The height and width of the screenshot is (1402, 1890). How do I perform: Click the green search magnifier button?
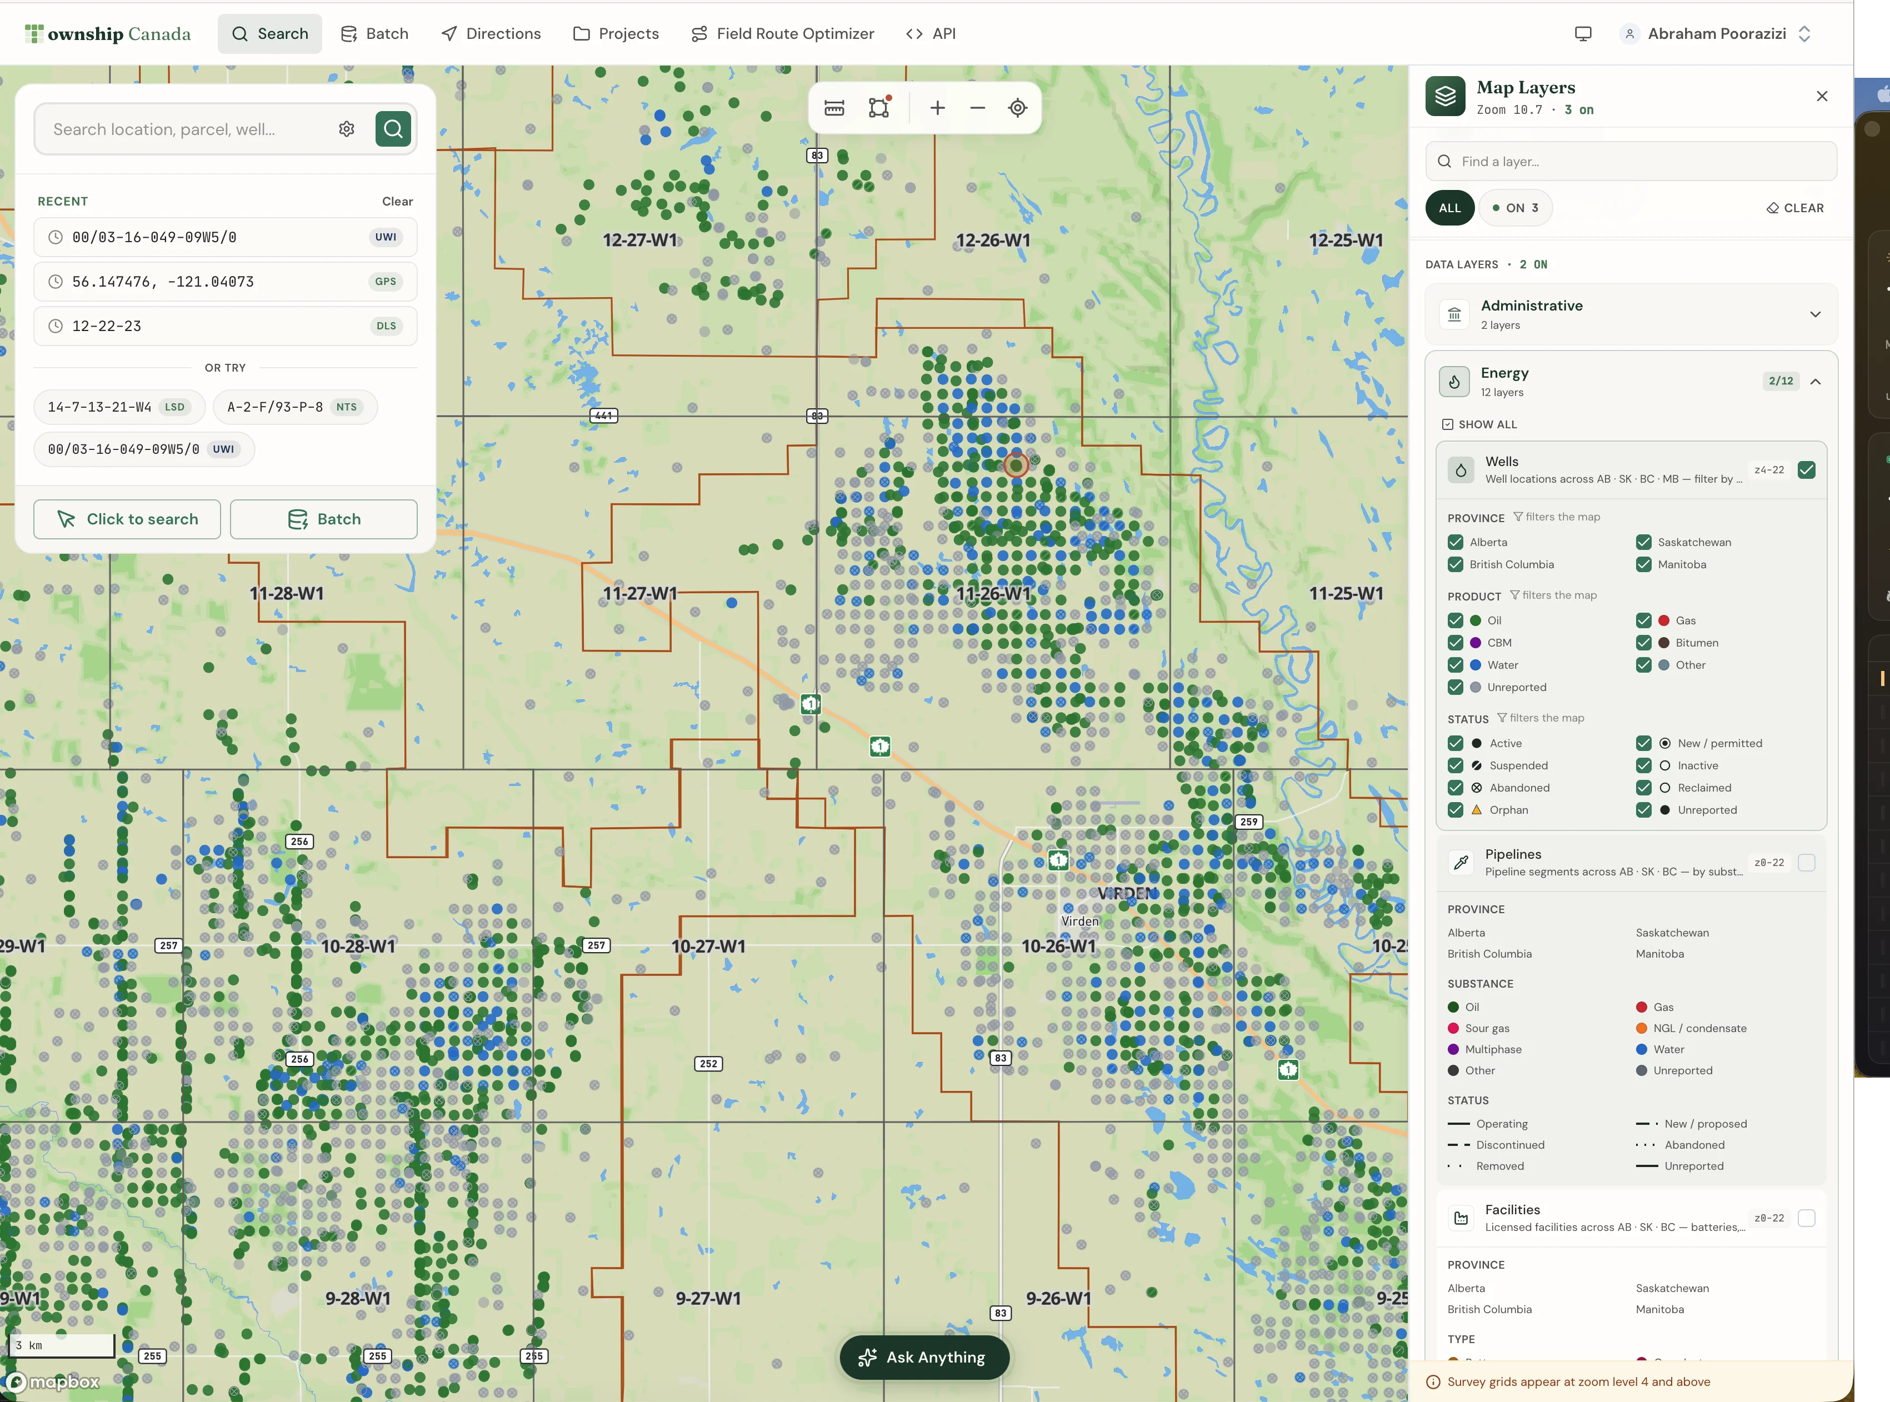393,129
